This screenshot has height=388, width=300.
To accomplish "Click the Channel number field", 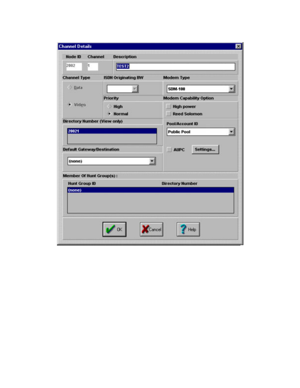I will [93, 66].
